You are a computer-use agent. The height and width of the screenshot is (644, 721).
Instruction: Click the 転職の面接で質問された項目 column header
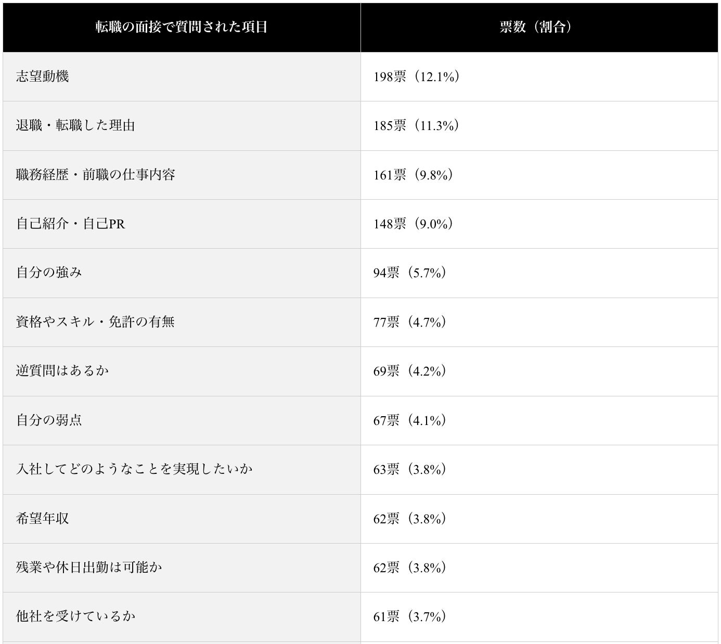(182, 27)
